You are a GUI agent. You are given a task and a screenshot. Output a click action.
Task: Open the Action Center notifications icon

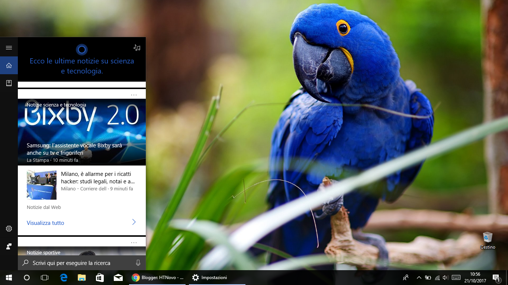click(496, 278)
